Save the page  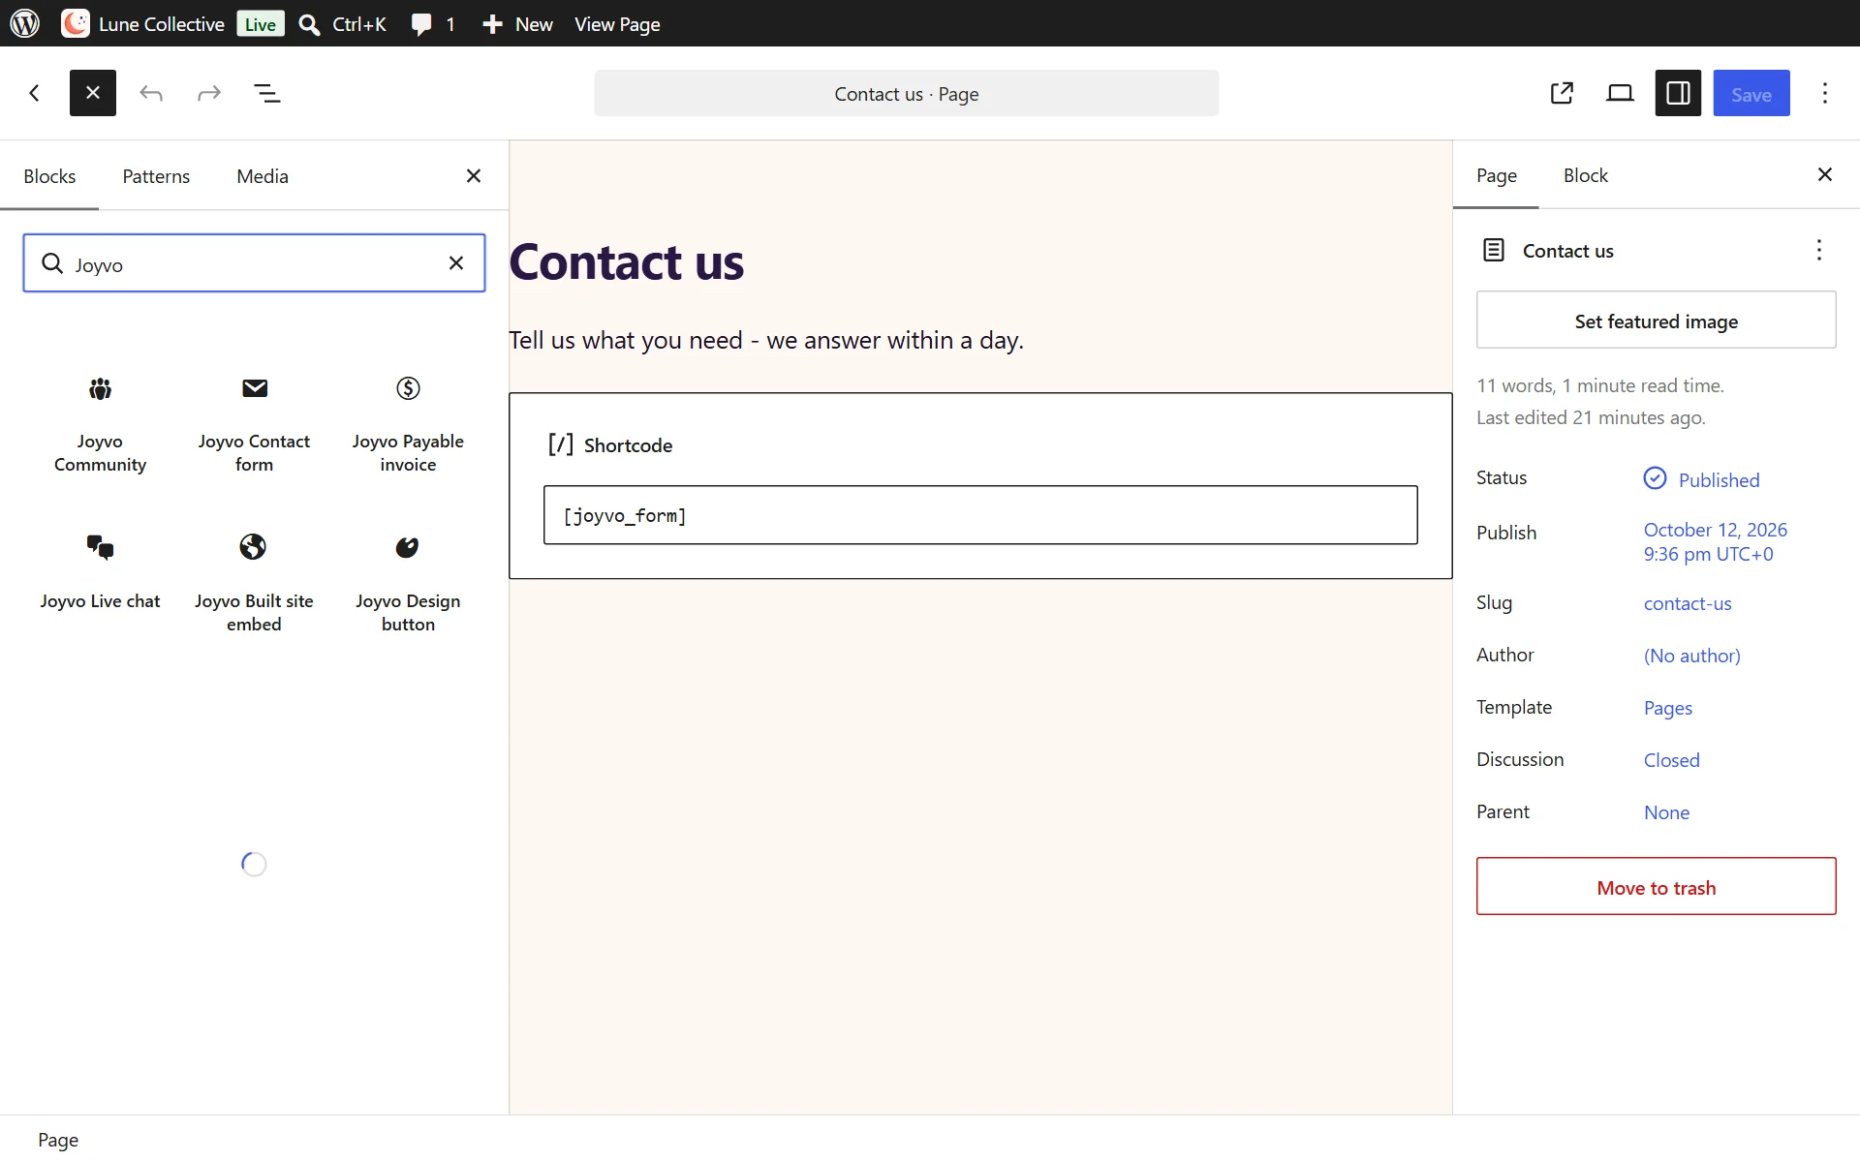(x=1751, y=93)
